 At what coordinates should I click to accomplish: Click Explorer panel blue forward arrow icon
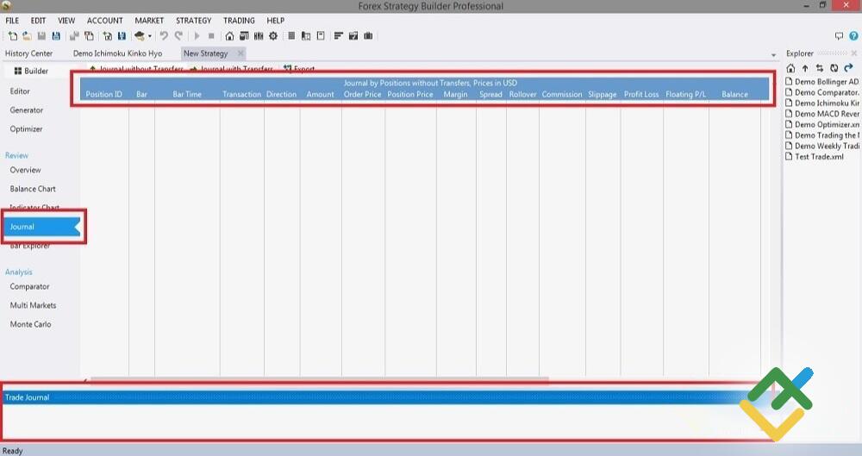(849, 68)
